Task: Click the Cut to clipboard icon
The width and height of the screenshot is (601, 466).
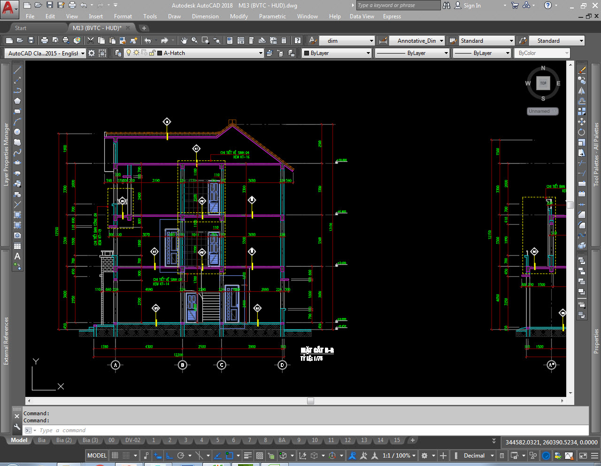Action: pos(90,40)
